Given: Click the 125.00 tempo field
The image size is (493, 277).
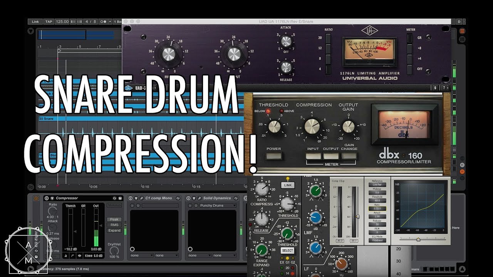Looking at the screenshot, I should [62, 22].
